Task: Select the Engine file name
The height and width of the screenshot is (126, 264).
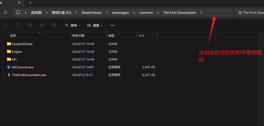Action: [17, 51]
